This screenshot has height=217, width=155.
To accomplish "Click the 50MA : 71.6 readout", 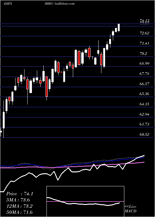I will click(x=19, y=212).
